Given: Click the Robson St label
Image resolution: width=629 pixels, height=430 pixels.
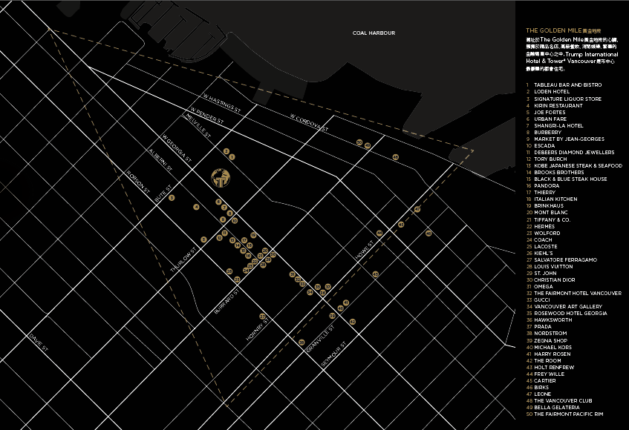Looking at the screenshot, I should pyautogui.click(x=138, y=182).
